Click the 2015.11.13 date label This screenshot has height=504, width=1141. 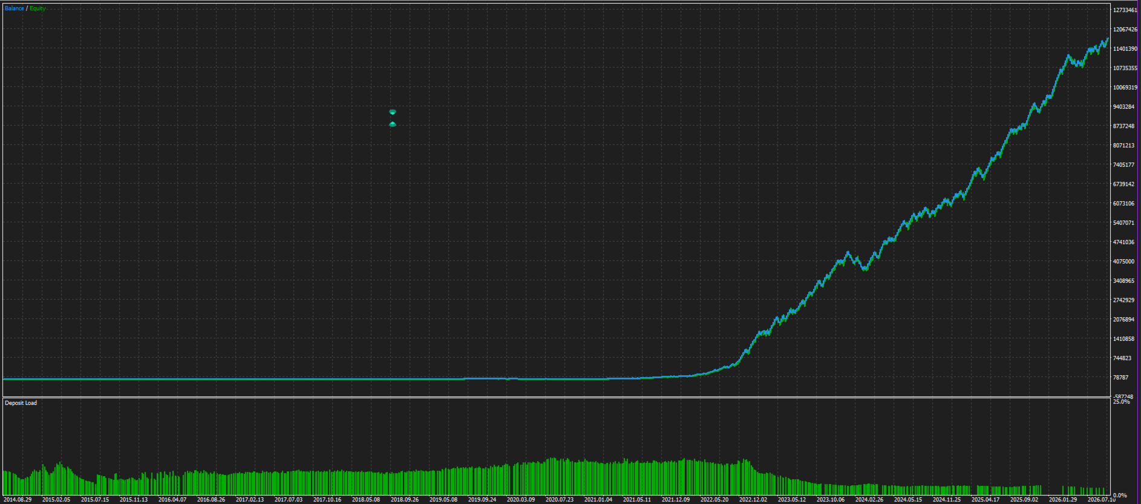tap(134, 500)
